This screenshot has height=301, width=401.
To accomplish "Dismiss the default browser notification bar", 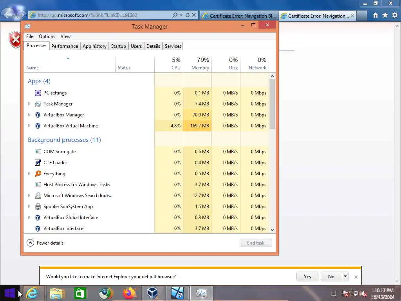I will 356,277.
